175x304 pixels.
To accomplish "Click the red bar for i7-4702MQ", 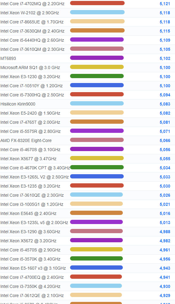I will tap(97, 3).
